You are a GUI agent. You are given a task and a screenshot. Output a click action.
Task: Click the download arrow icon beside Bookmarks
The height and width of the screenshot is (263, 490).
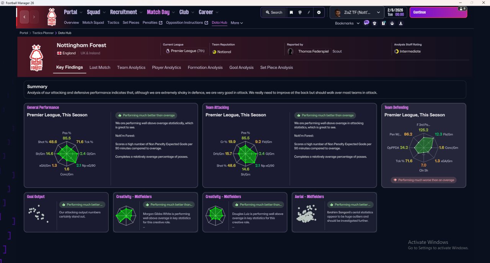[401, 23]
